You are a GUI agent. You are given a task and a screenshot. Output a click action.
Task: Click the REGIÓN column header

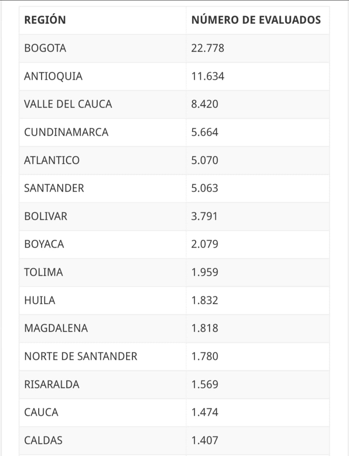(45, 20)
